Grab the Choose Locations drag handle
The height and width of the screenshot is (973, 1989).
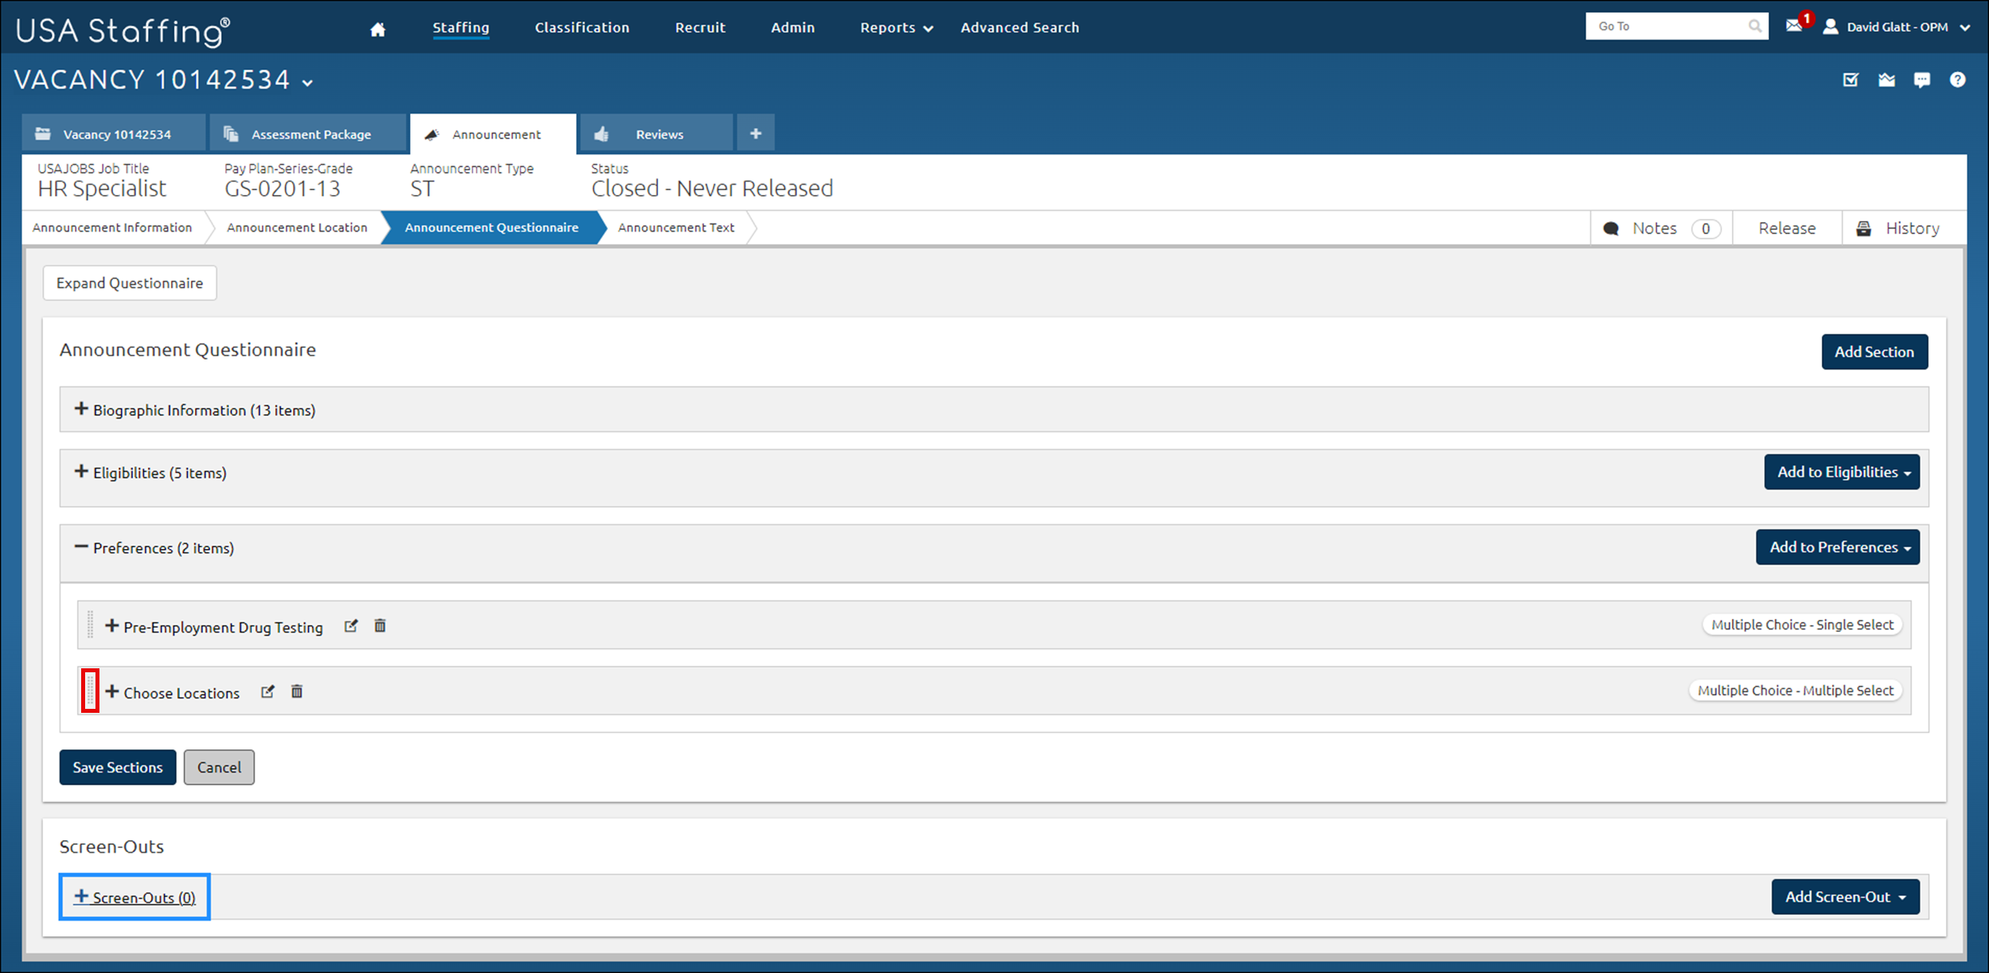coord(90,691)
